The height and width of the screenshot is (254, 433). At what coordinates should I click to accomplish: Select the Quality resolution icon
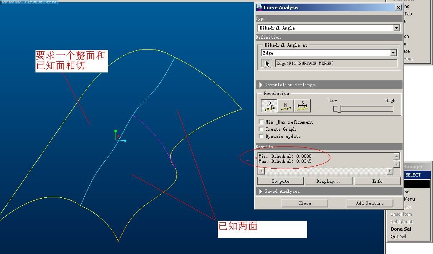[269, 106]
